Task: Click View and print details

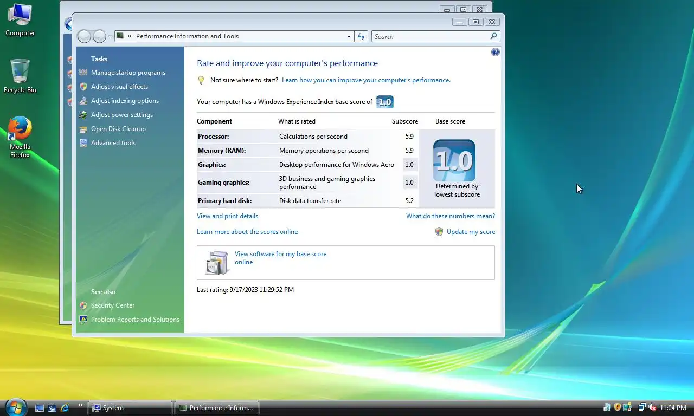Action: pyautogui.click(x=227, y=216)
